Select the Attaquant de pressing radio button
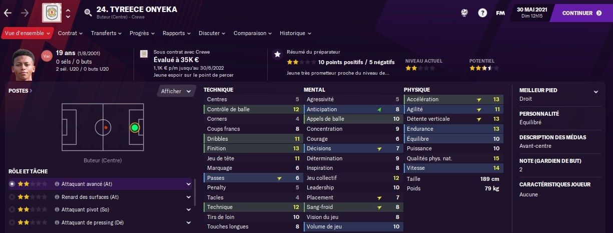The height and width of the screenshot is (233, 613). point(12,222)
